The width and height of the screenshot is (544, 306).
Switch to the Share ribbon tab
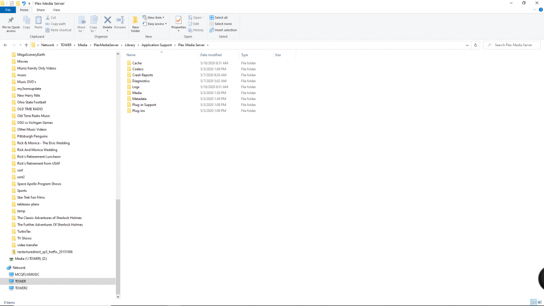click(41, 10)
